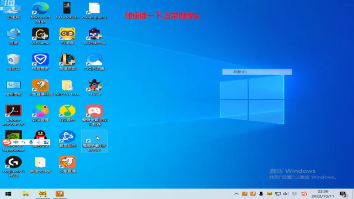Select the WeGame desktop shortcut
The image size is (354, 199).
40,36
